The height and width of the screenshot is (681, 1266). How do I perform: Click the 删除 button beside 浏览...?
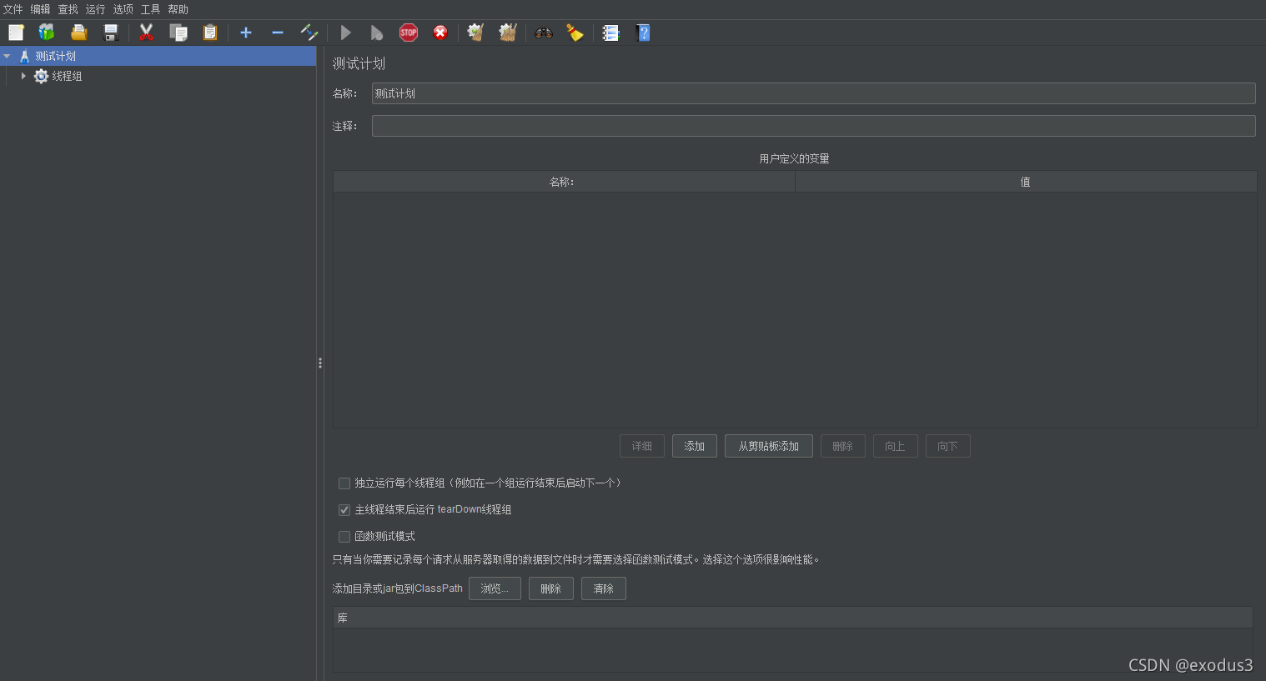551,588
